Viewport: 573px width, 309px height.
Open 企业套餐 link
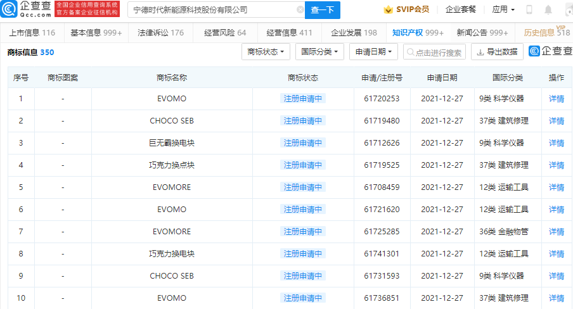tap(460, 9)
